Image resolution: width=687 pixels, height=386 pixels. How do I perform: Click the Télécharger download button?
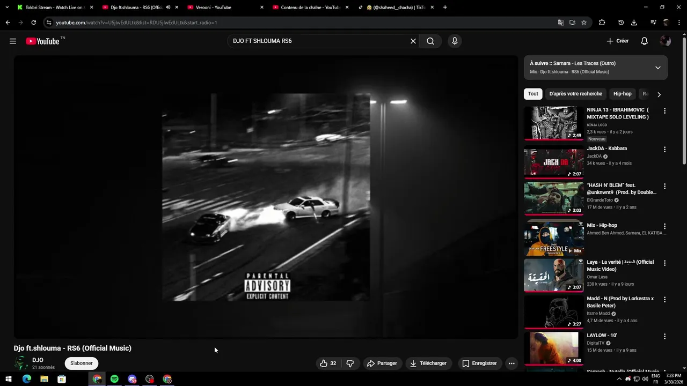coord(428,363)
